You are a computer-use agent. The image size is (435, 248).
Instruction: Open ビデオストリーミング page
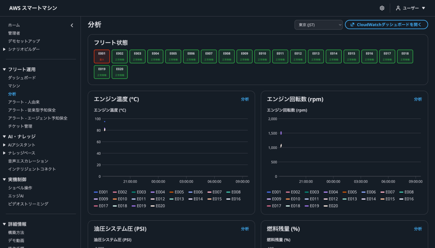[x=28, y=204]
